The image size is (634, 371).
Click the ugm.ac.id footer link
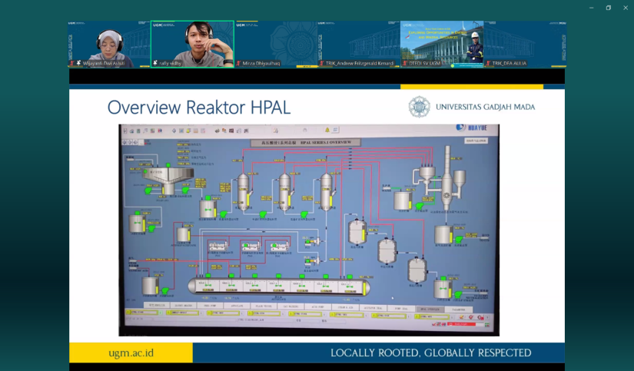(x=131, y=353)
